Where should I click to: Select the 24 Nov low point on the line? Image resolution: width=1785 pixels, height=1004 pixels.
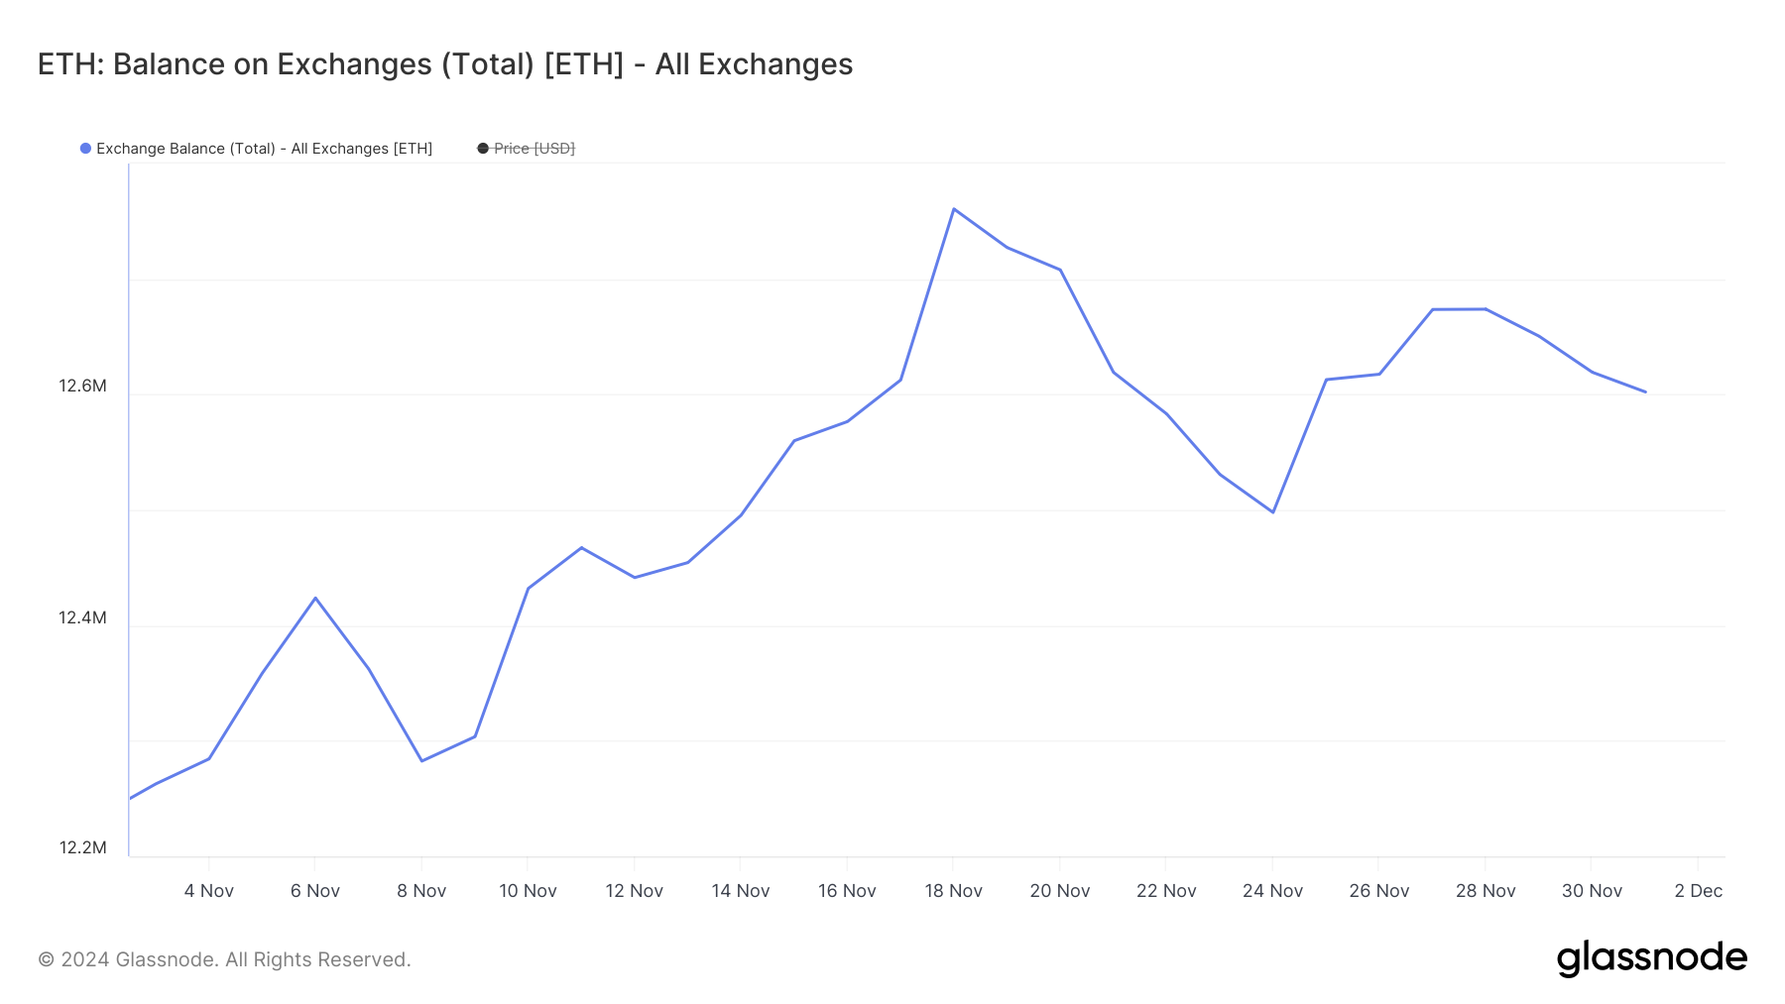[1272, 511]
